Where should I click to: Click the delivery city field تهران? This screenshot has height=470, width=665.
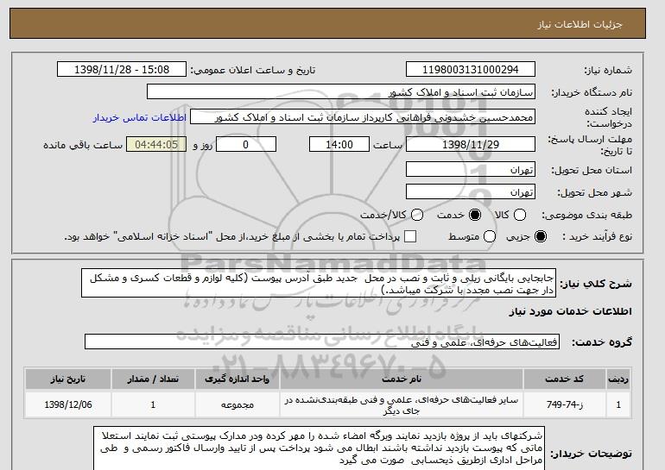(x=471, y=191)
